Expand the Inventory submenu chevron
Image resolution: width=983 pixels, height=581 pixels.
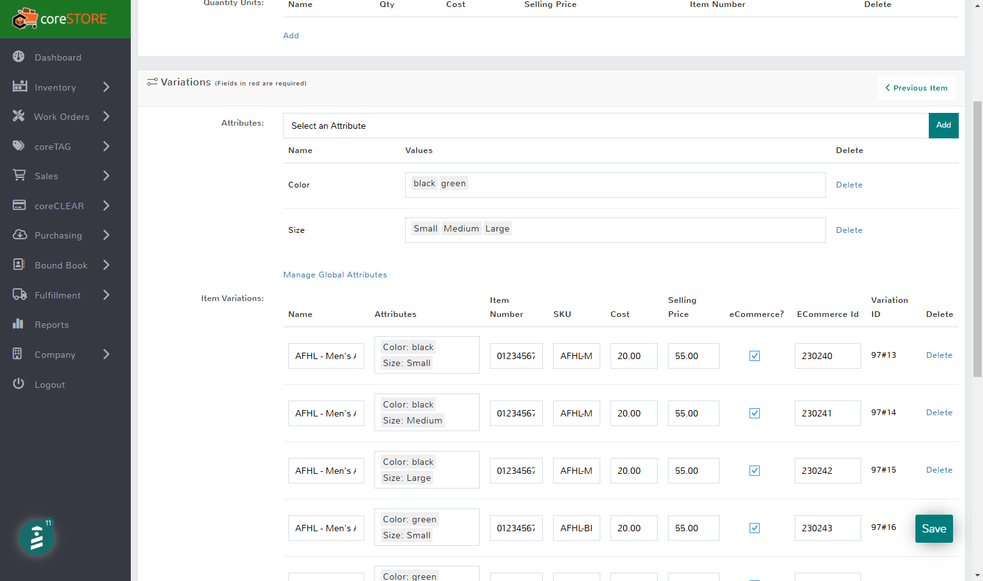107,87
